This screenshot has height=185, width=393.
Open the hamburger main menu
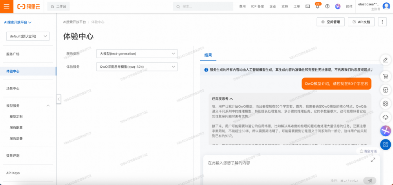coord(6,7)
